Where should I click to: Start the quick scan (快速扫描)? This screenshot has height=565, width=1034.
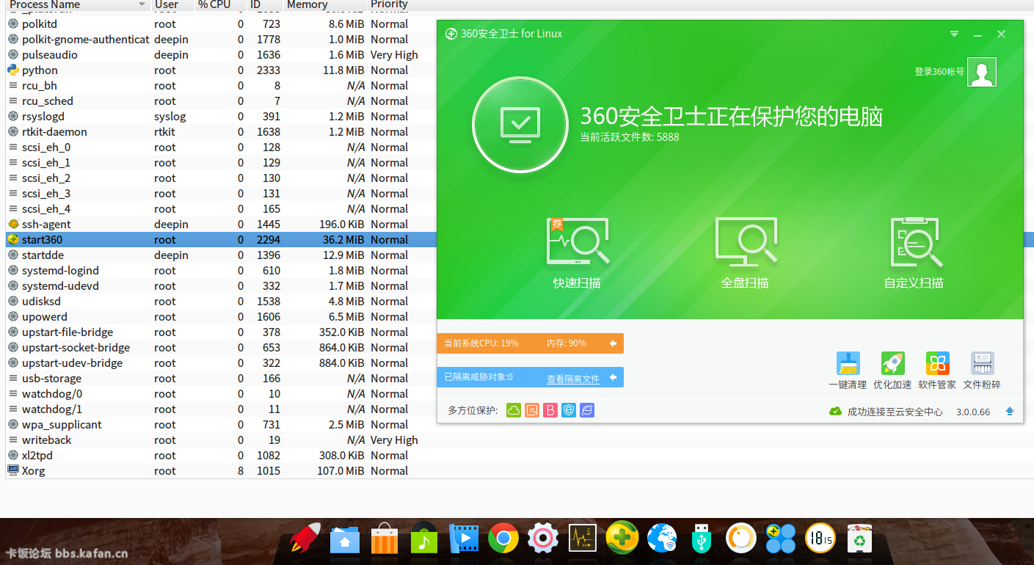point(578,252)
